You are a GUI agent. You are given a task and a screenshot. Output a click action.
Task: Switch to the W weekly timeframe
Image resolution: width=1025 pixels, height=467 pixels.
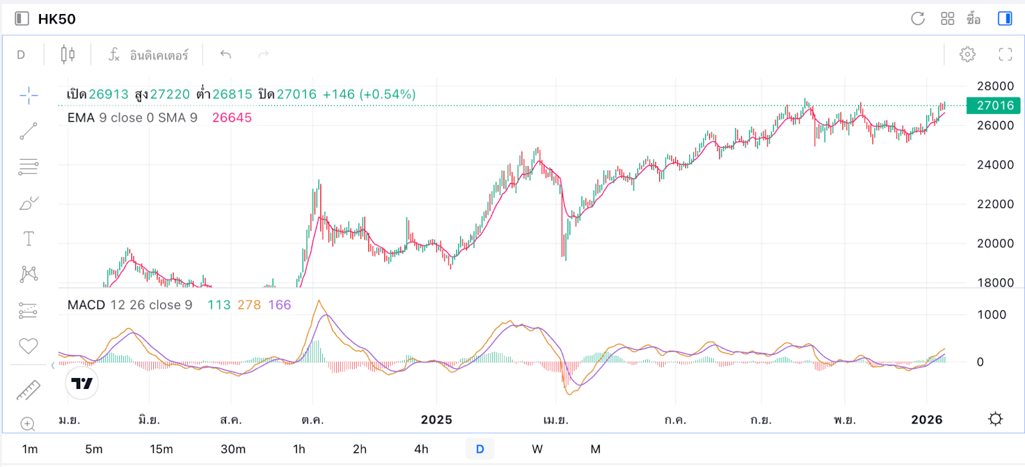click(x=537, y=449)
